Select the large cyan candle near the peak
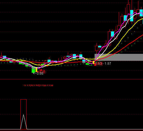143x131 pixels. coord(132,16)
